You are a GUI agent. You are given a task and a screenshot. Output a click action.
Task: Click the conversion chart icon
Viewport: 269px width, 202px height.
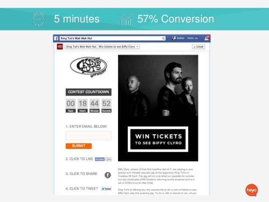pos(126,19)
